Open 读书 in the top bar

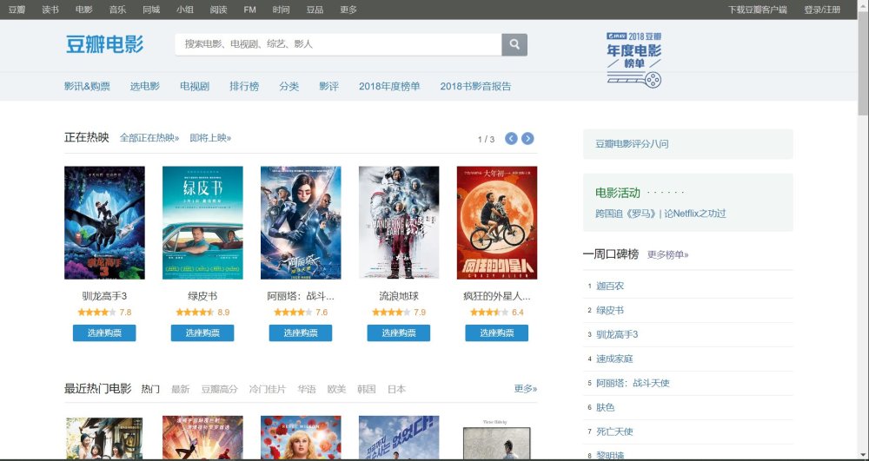point(50,10)
